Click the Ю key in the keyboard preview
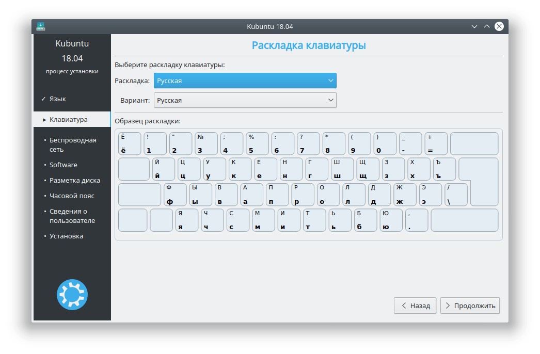The image size is (540, 354). [x=391, y=220]
